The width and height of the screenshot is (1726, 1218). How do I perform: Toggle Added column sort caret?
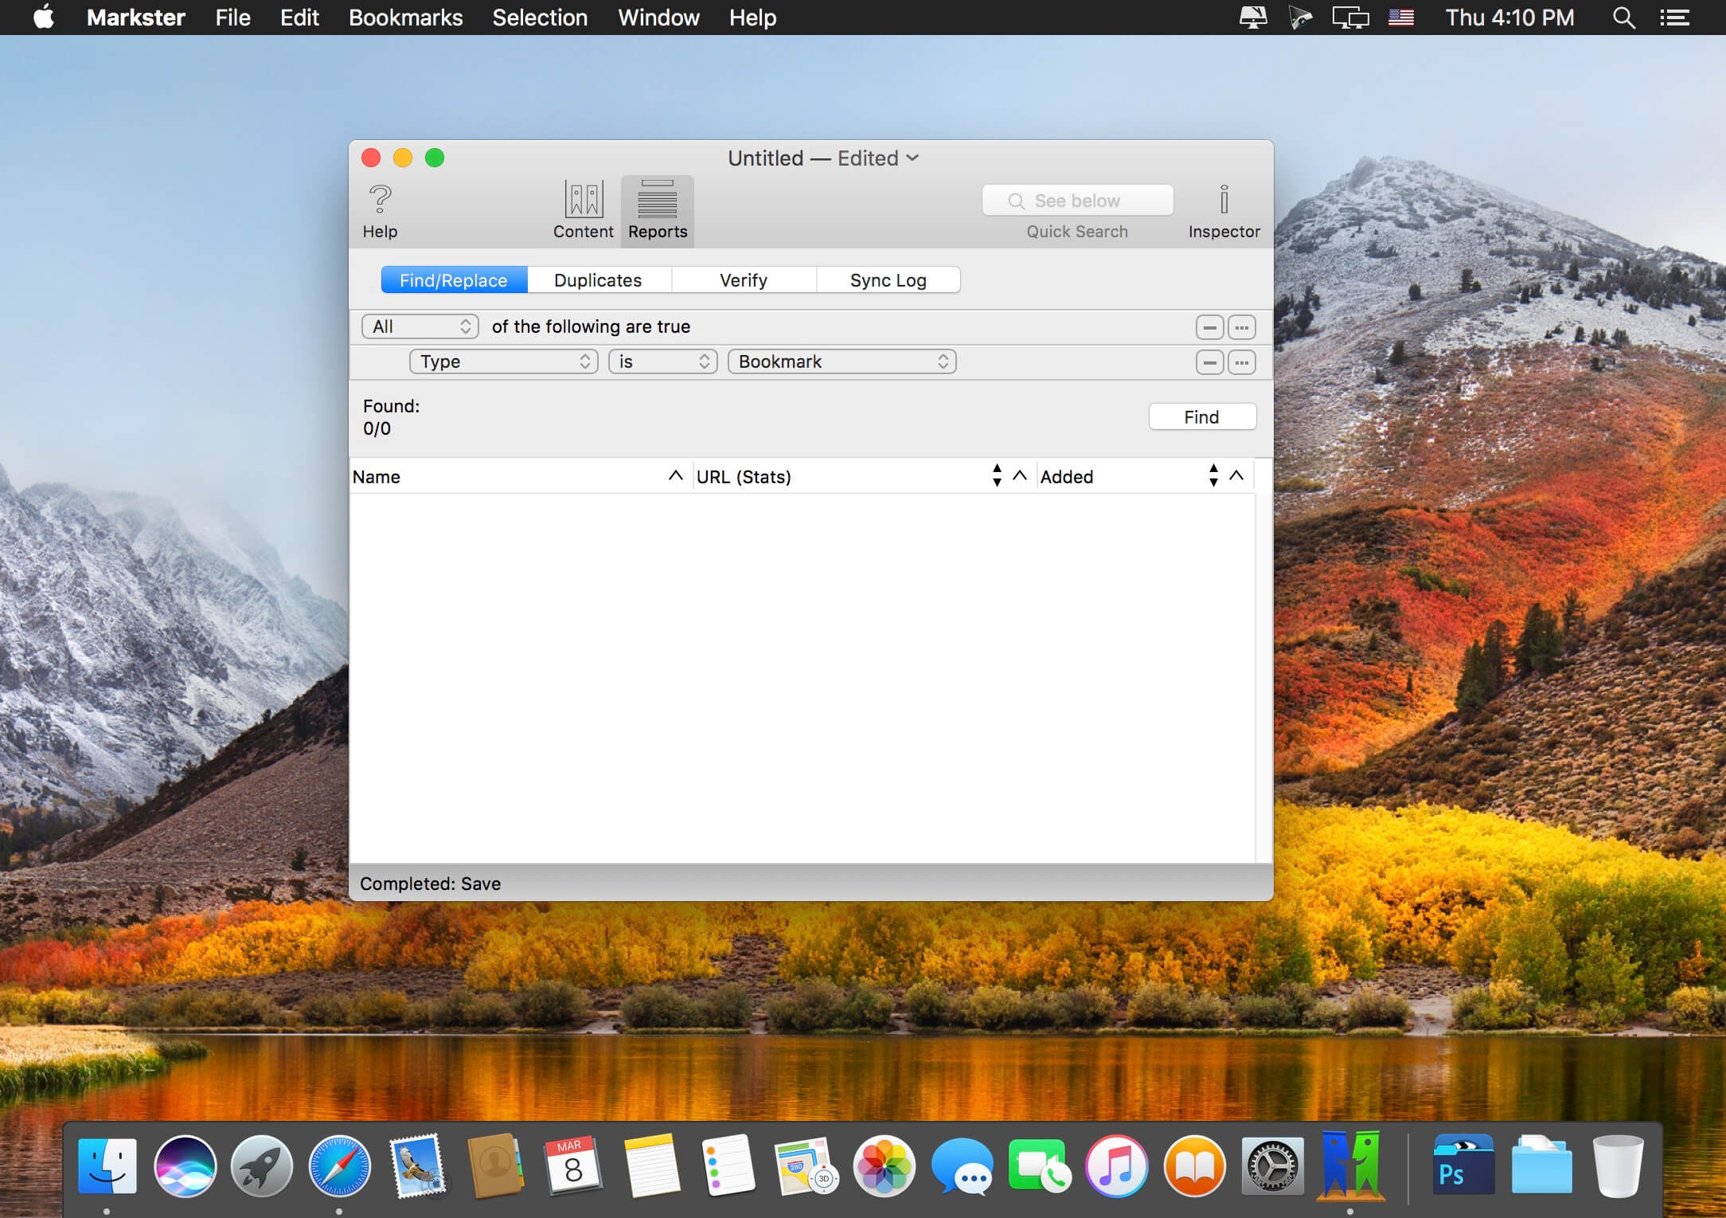1236,476
